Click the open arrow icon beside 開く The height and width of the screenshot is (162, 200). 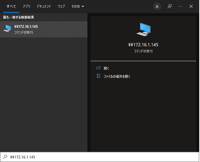click(98, 68)
